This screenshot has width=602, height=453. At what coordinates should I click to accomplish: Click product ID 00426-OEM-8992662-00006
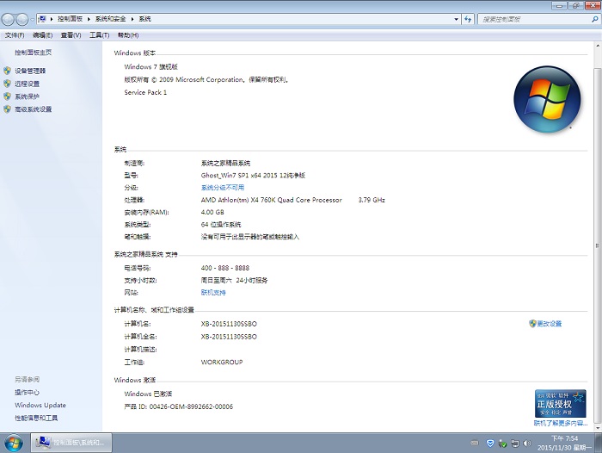pyautogui.click(x=191, y=406)
